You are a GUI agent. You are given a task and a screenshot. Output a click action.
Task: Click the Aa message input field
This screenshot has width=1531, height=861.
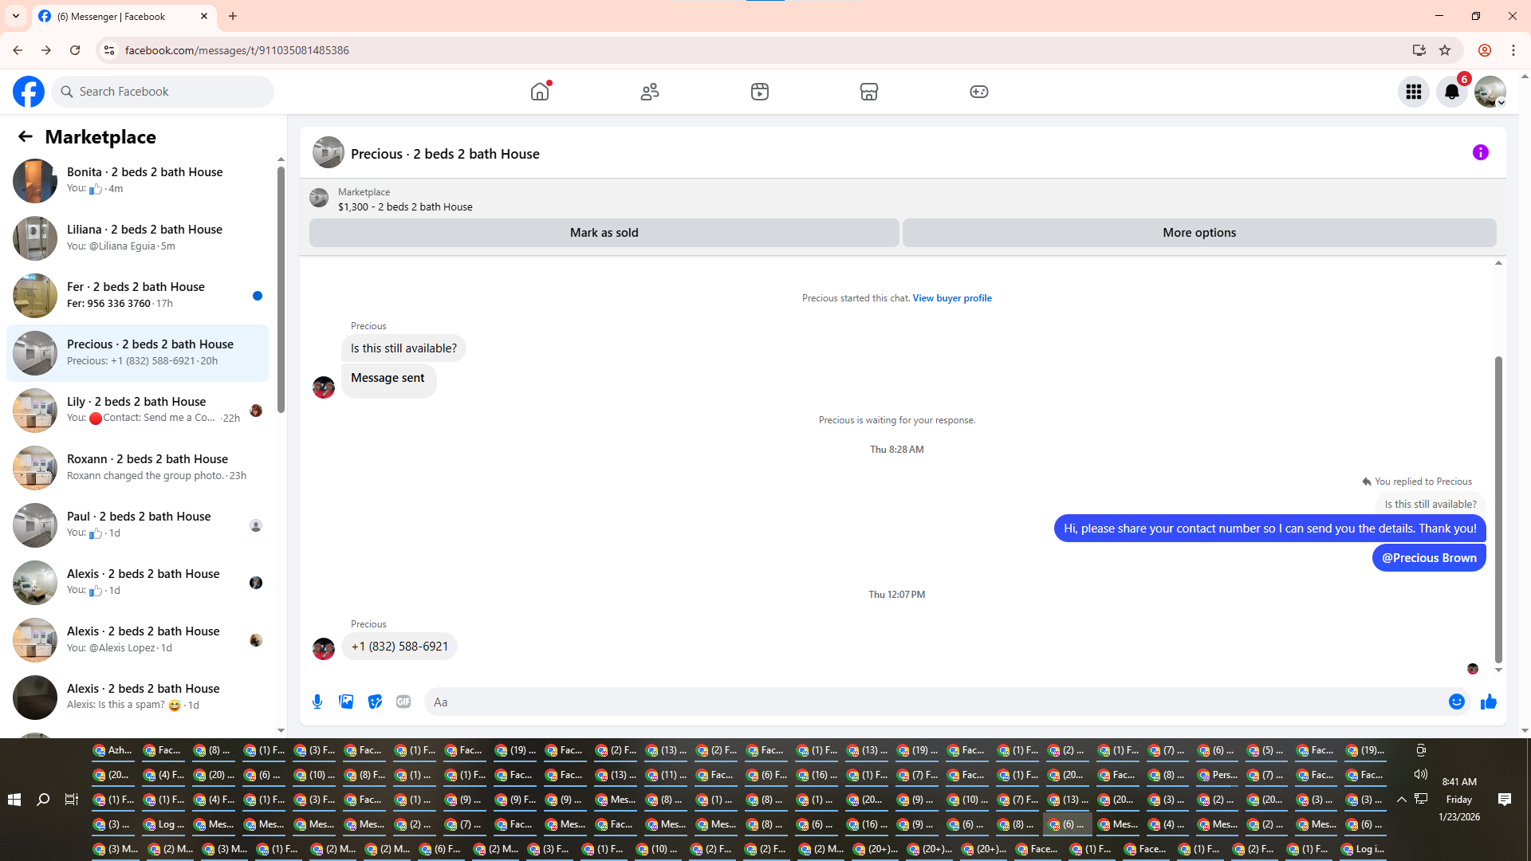point(933,702)
